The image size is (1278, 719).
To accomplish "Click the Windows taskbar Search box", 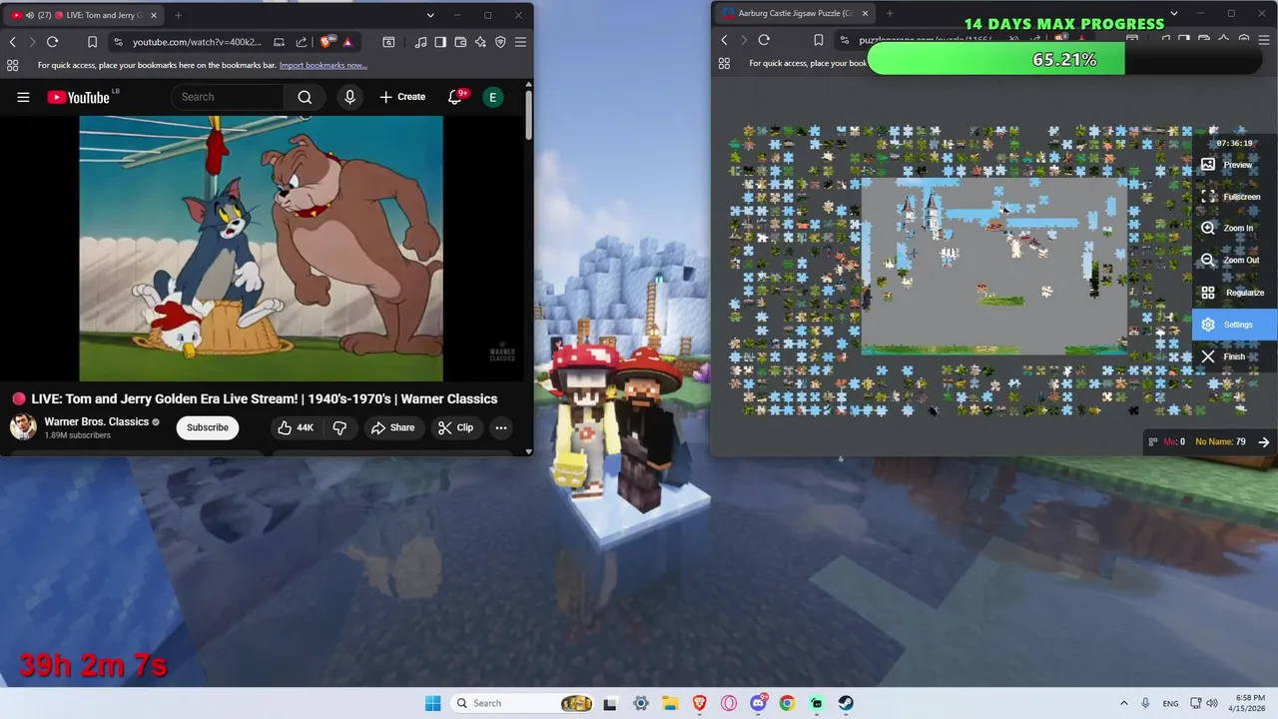I will pos(521,703).
